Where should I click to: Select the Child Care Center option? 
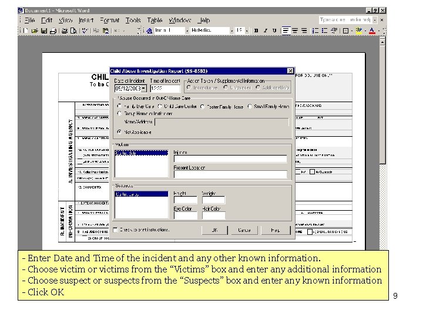[160, 106]
